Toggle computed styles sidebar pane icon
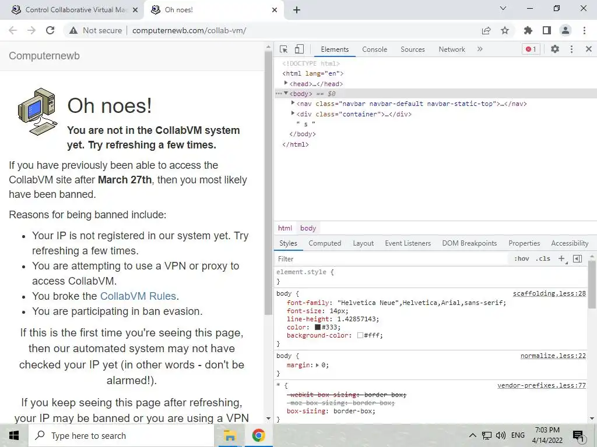 578,259
